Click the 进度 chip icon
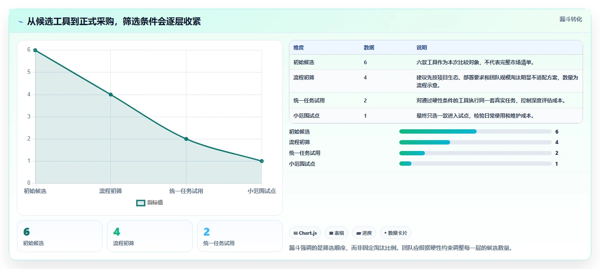The image size is (600, 269). pos(358,233)
